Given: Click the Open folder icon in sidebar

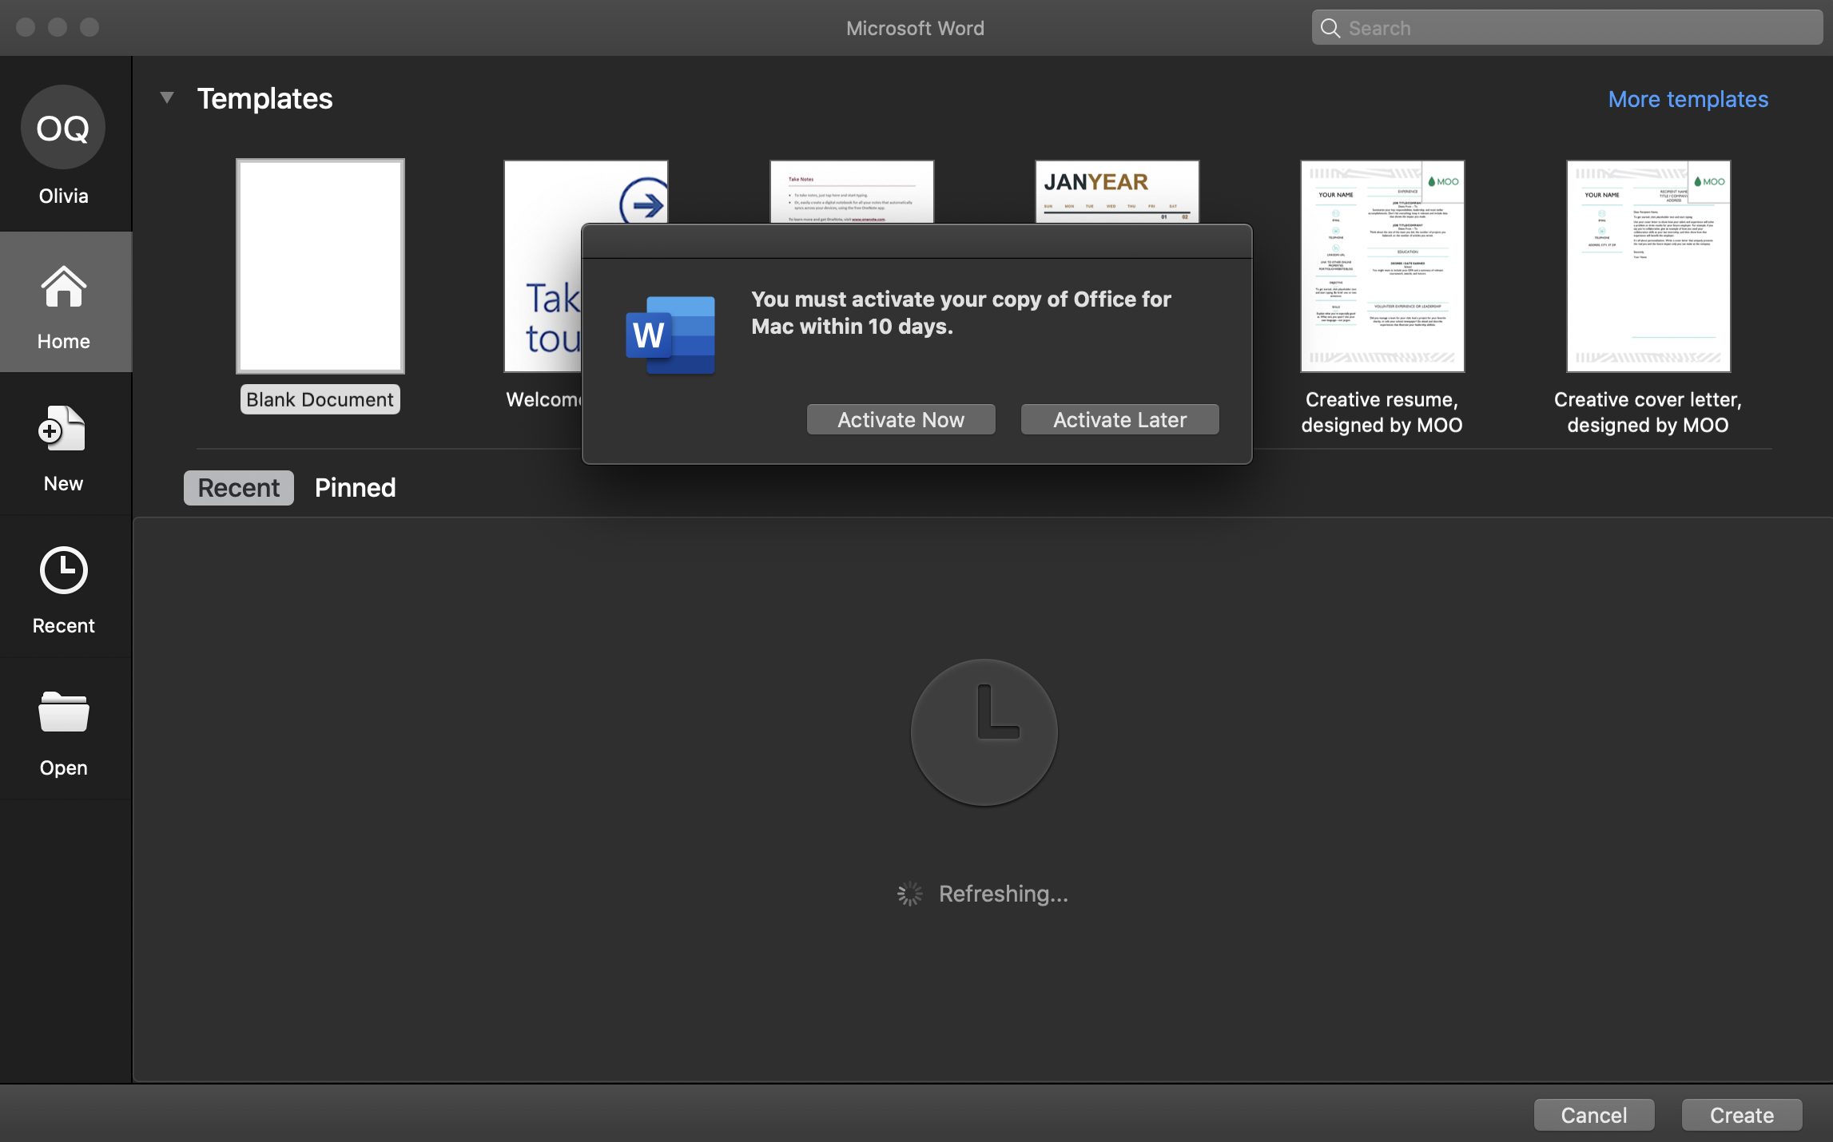Looking at the screenshot, I should pyautogui.click(x=63, y=711).
